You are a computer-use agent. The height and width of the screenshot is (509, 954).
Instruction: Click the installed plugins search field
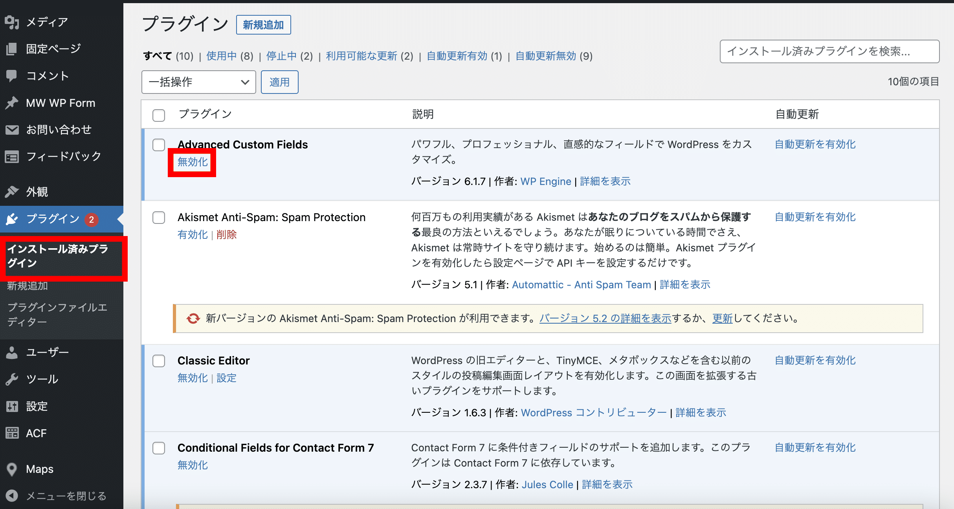tap(829, 51)
